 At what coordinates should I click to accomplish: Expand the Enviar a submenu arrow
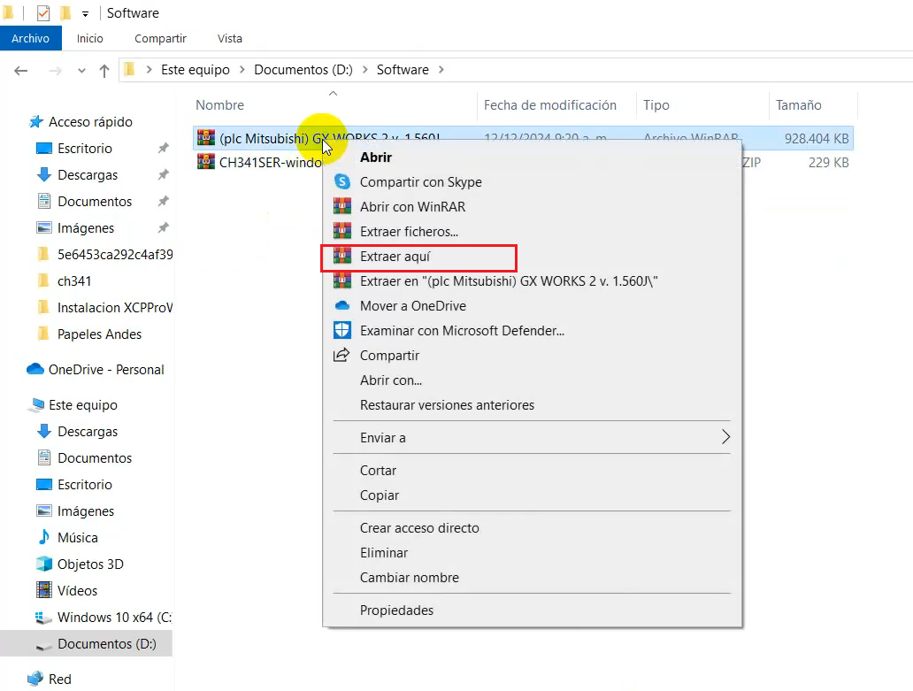[x=725, y=437]
